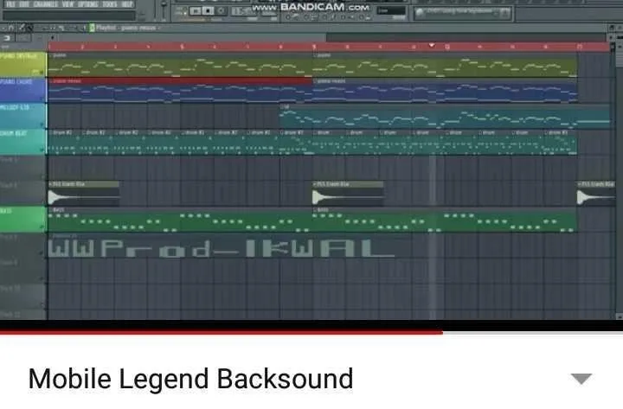Select the first crash audio clip
The width and height of the screenshot is (623, 409).
tap(83, 194)
